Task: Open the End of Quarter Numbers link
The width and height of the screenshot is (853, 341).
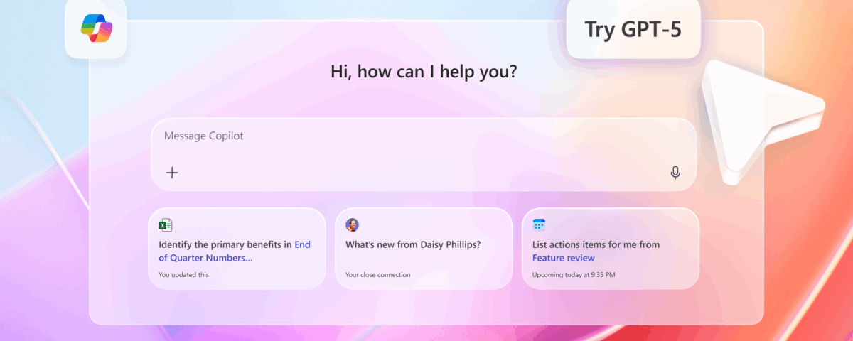Action: 235,251
